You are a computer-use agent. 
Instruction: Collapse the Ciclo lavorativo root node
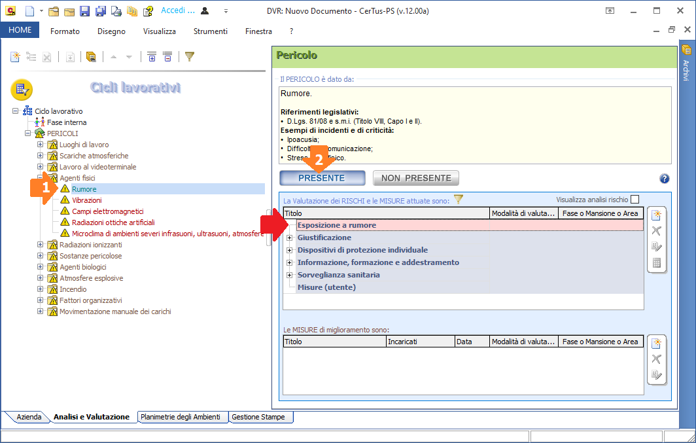coord(16,111)
